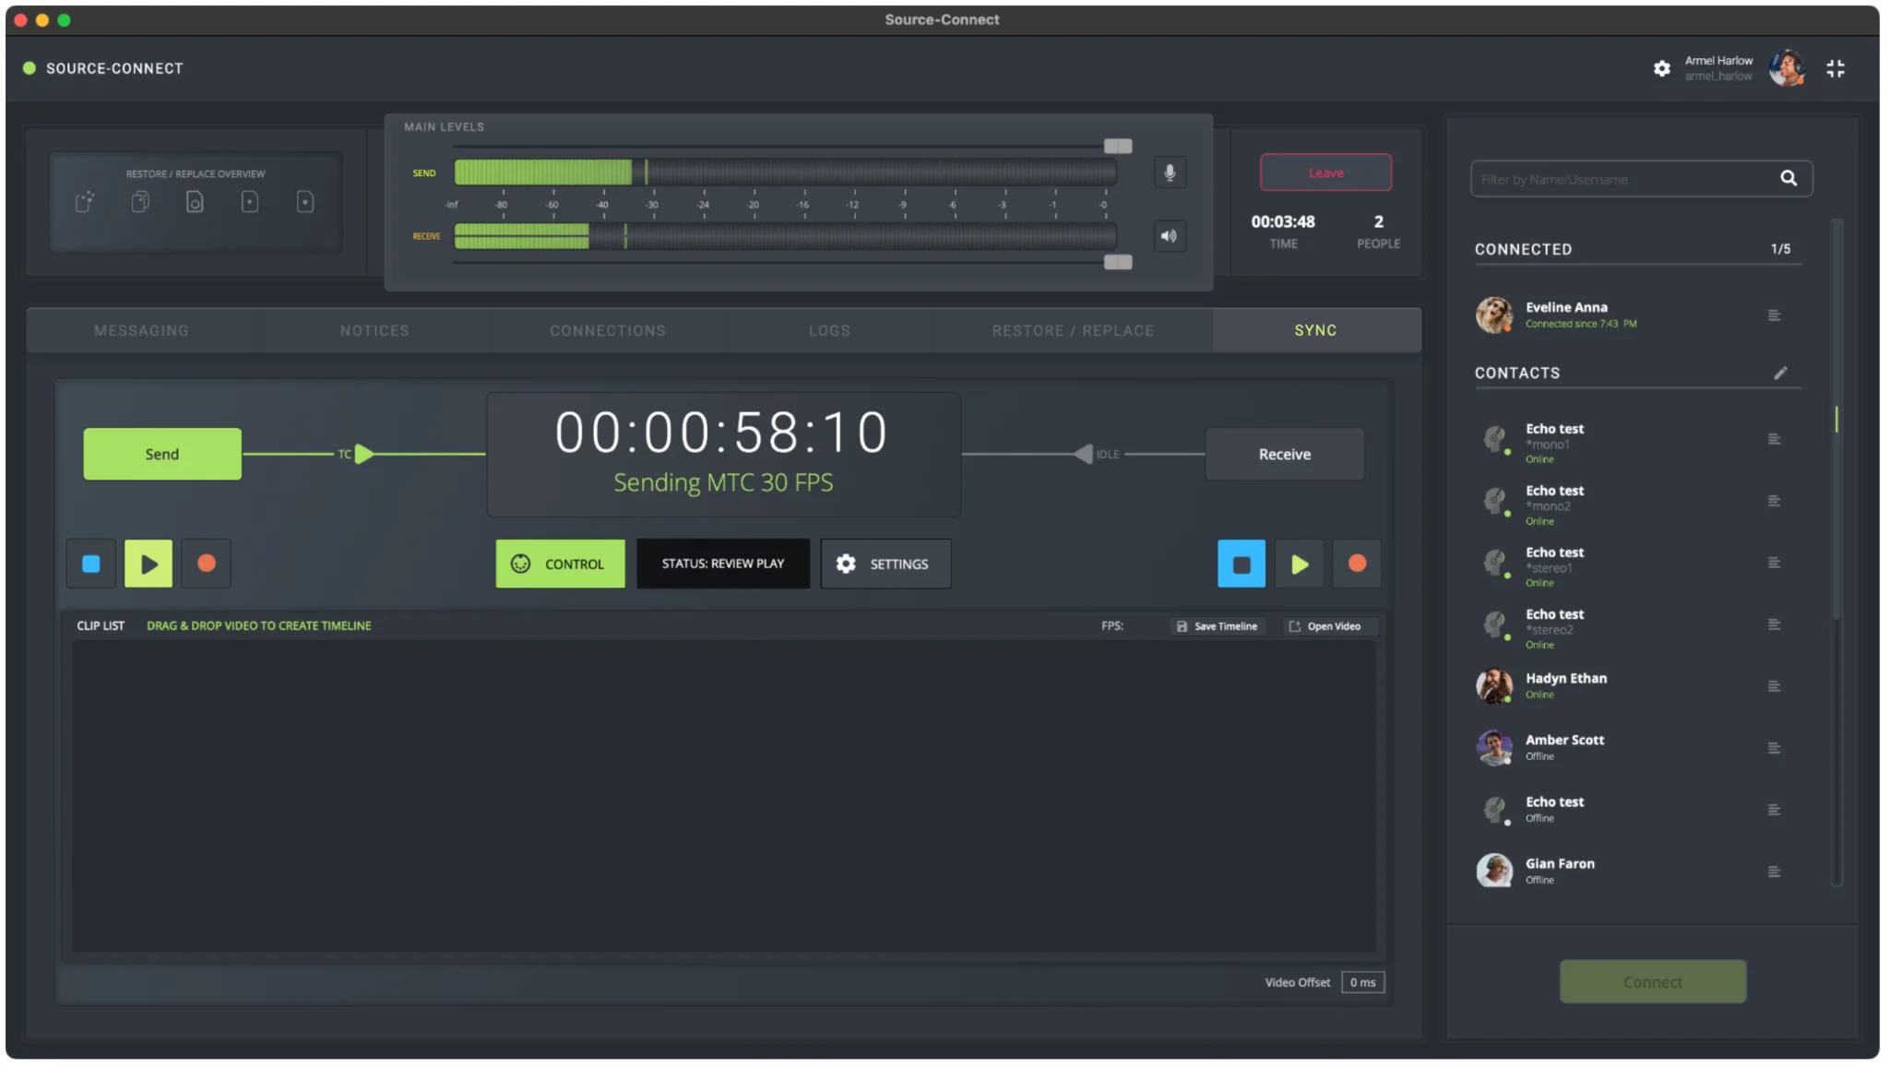Edit contacts with the pencil icon
The height and width of the screenshot is (1068, 1889).
pos(1780,373)
